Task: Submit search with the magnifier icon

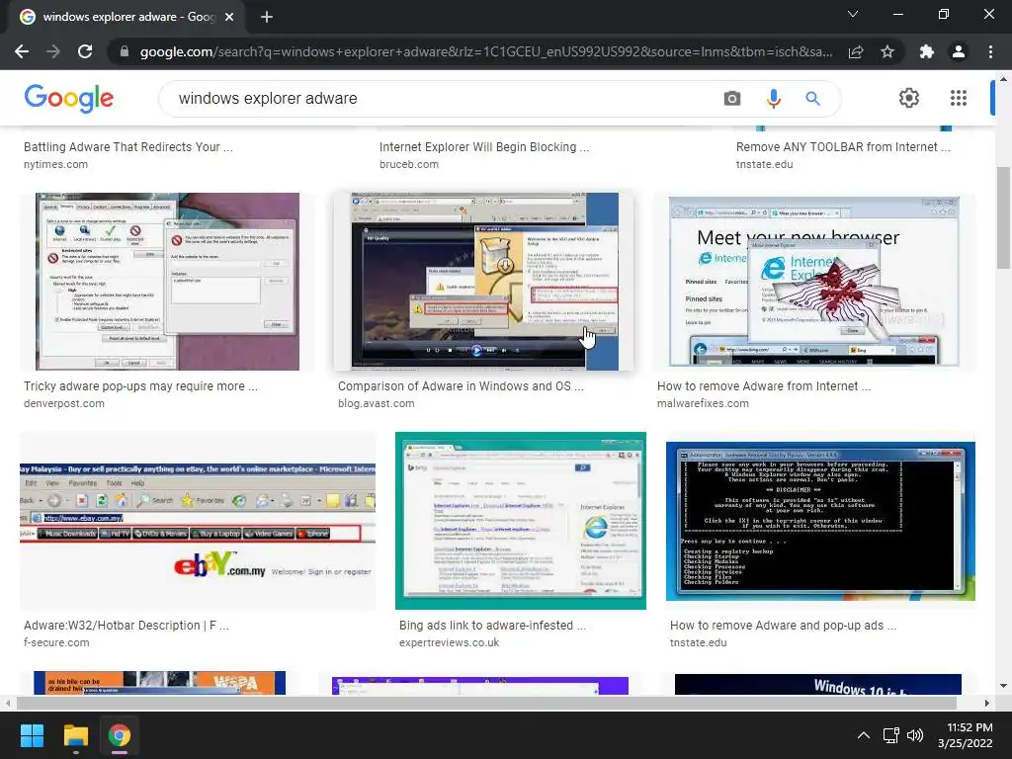Action: pyautogui.click(x=812, y=98)
